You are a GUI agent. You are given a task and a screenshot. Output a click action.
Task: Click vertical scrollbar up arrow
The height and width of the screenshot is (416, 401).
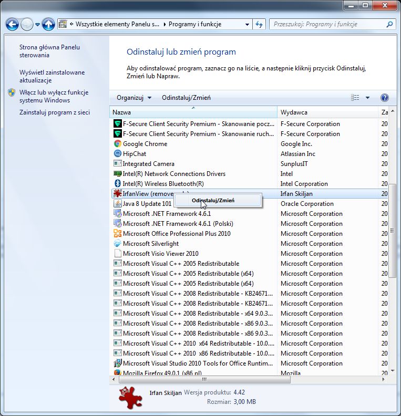[x=393, y=111]
